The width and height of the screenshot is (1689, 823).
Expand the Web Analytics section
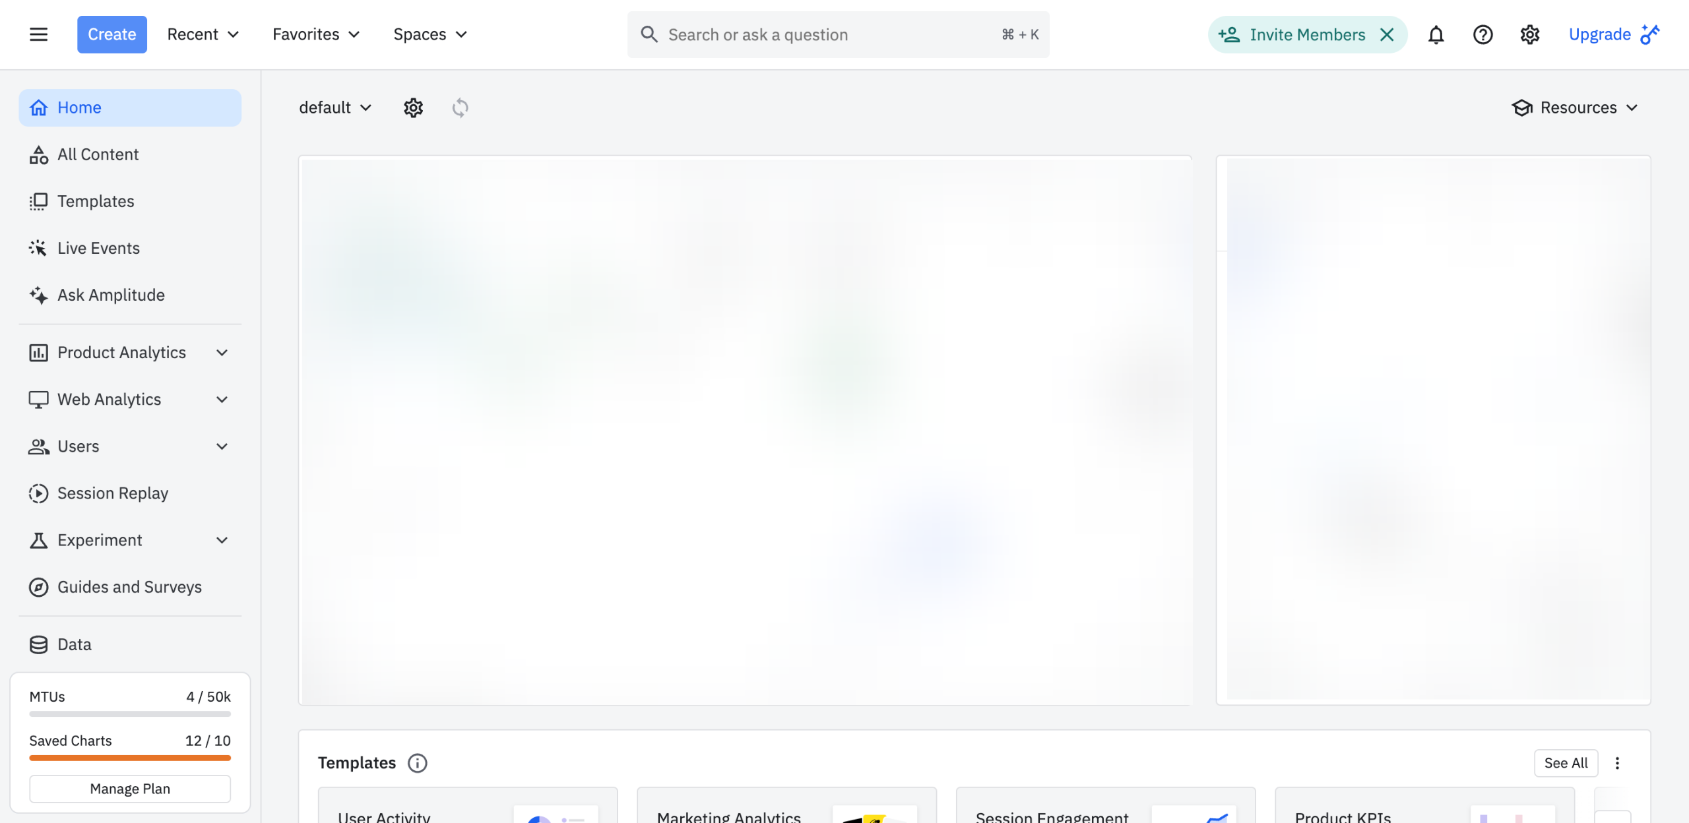(x=222, y=400)
